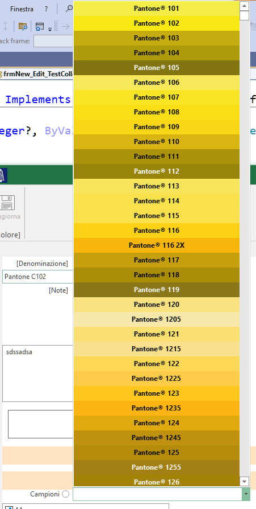This screenshot has width=256, height=509.
Task: Select Pantone 103 color
Action: [x=157, y=38]
